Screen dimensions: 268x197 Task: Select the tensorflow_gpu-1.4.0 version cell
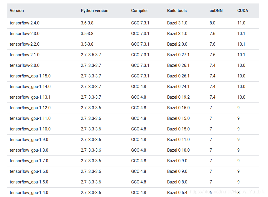pos(29,192)
